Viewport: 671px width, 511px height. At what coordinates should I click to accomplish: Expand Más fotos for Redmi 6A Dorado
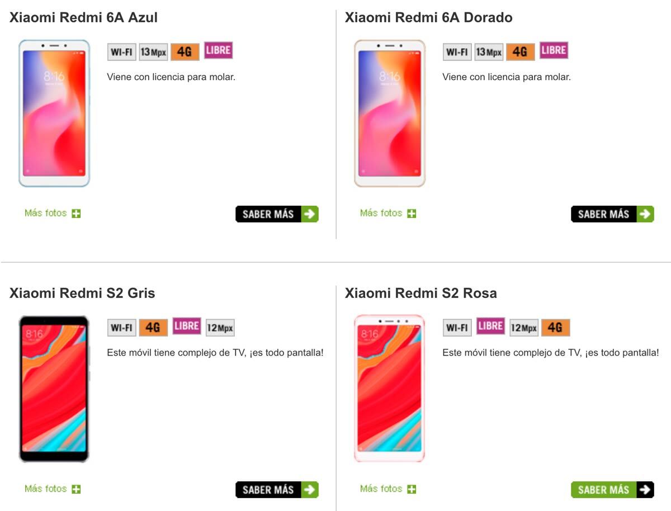pos(388,213)
